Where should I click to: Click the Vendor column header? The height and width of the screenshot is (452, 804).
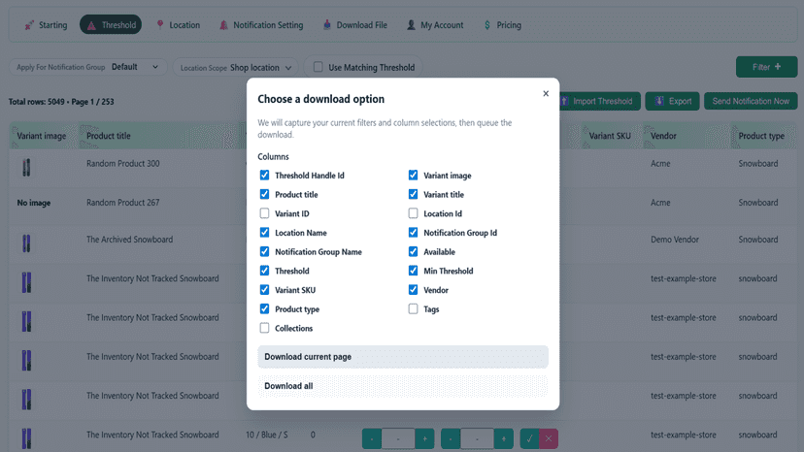663,136
